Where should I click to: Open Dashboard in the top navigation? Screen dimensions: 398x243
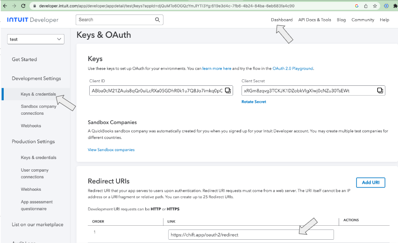[x=282, y=20]
